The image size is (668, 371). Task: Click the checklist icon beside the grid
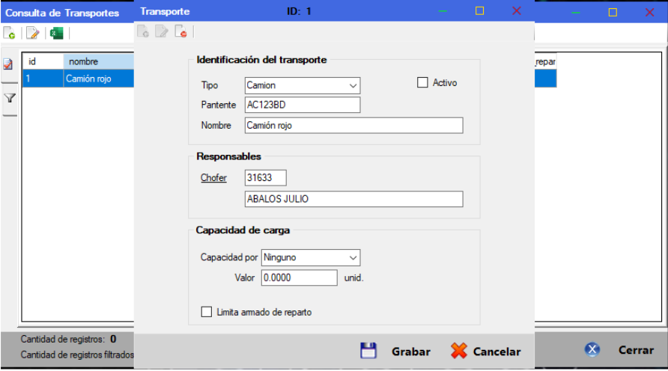tap(8, 64)
